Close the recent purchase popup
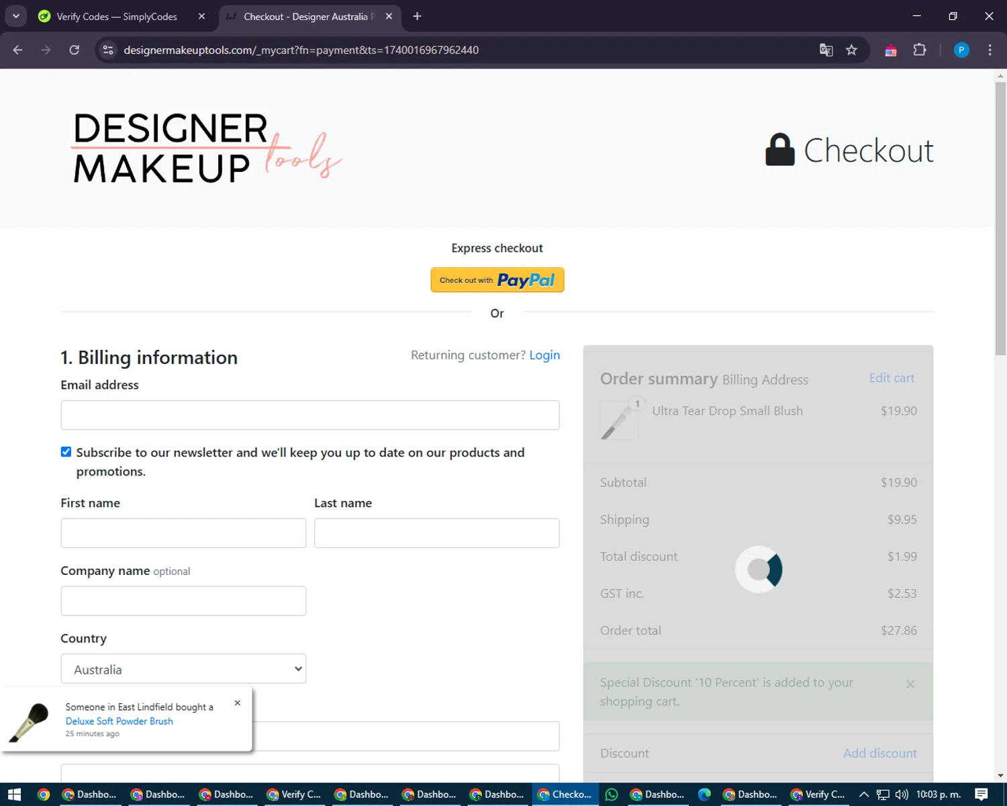This screenshot has height=806, width=1007. 238,703
